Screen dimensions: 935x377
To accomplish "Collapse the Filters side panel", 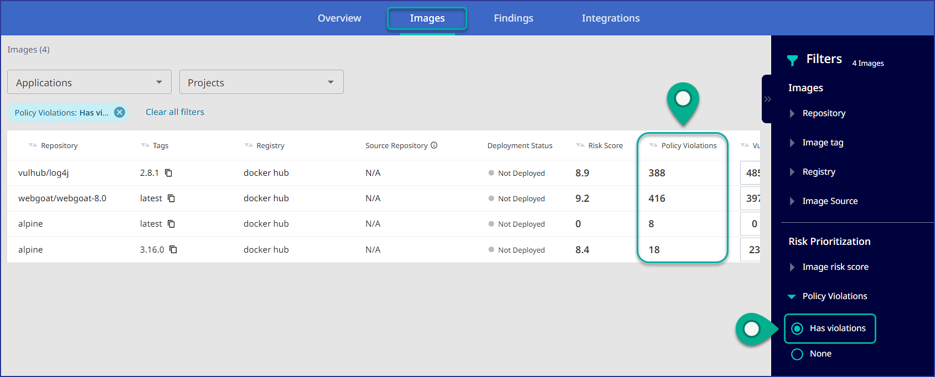I will [767, 100].
